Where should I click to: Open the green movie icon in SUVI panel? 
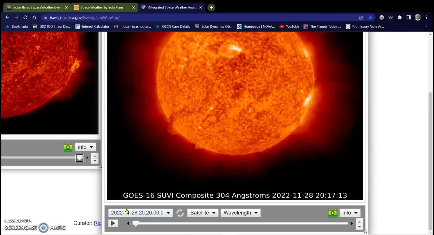pos(332,213)
